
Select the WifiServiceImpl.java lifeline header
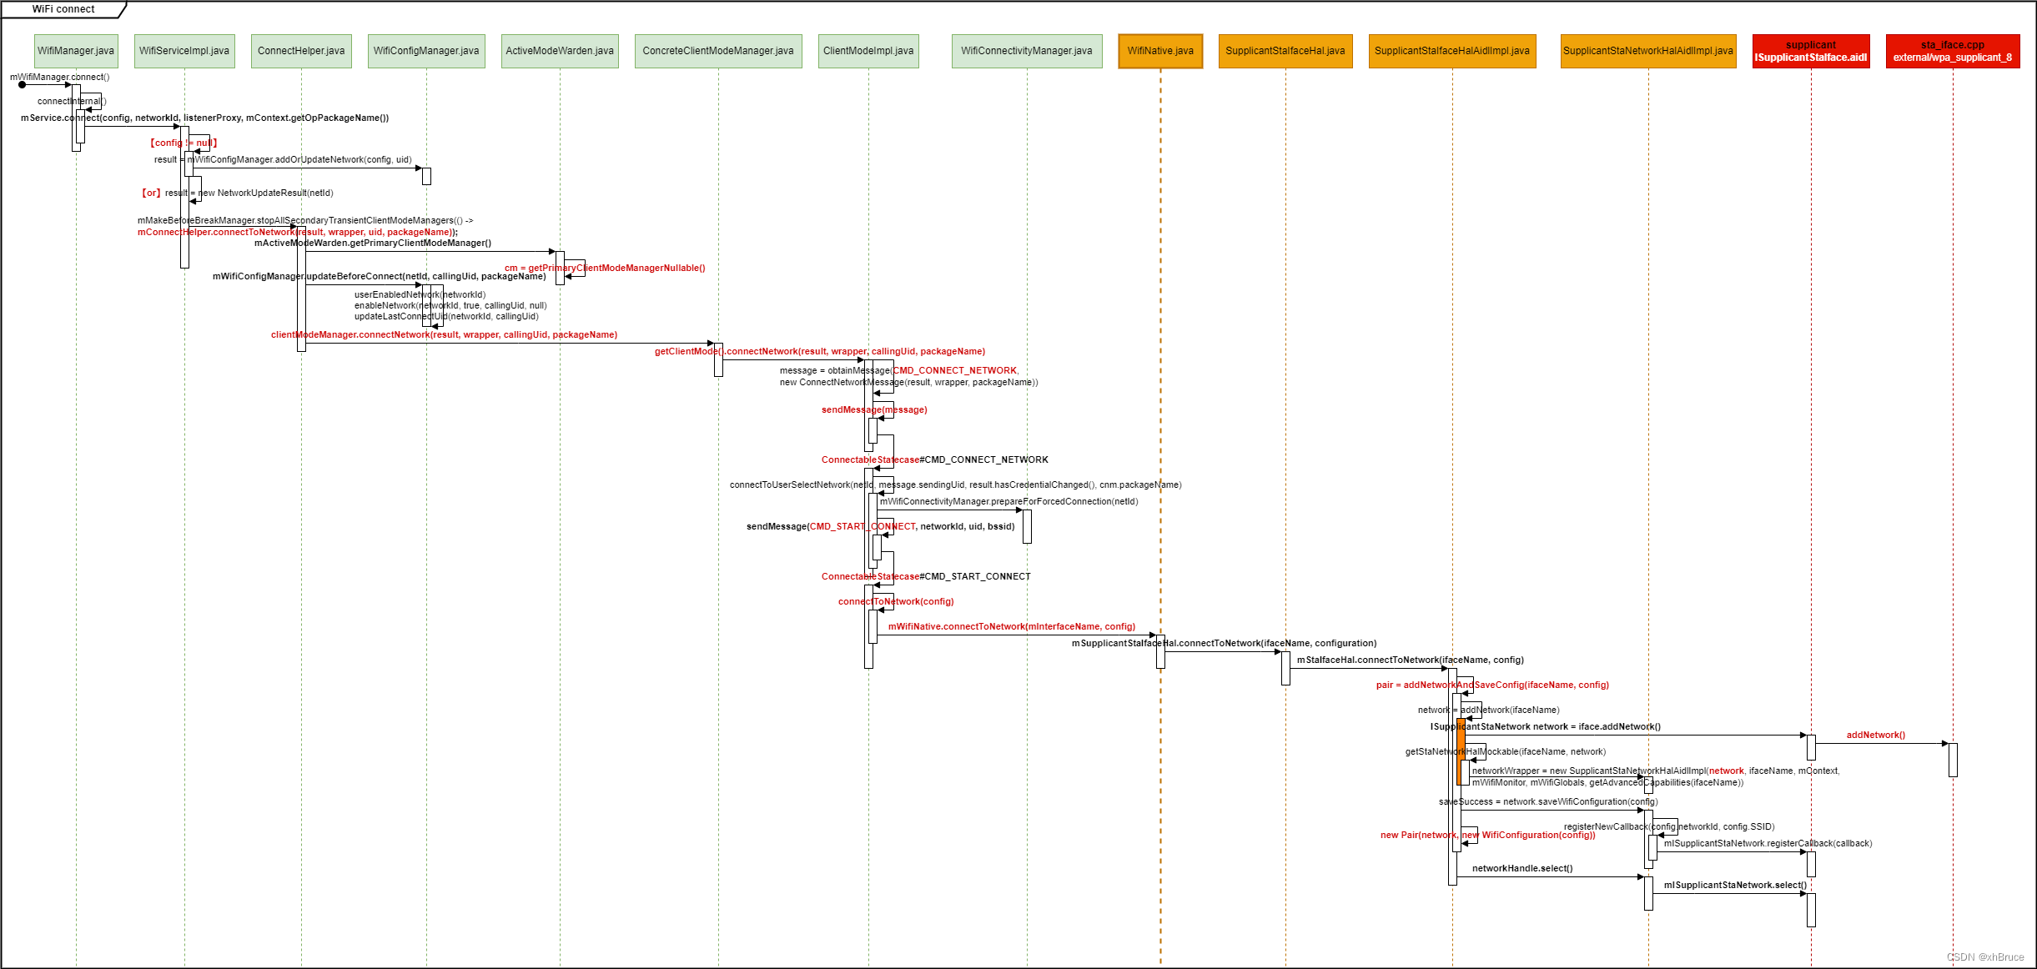(x=184, y=51)
